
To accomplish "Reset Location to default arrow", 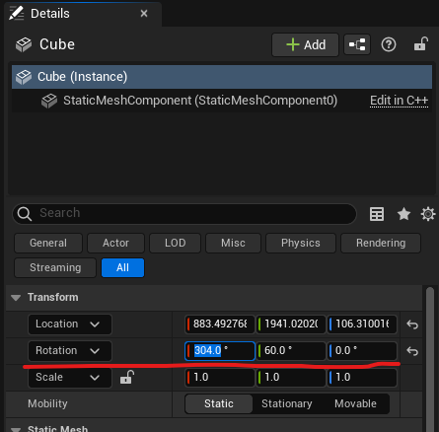I will pos(412,324).
